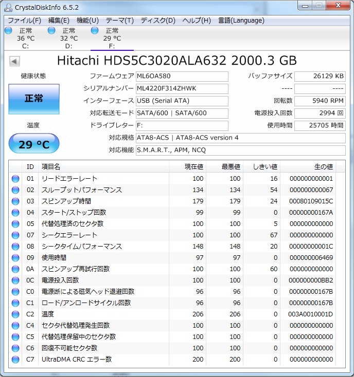Click the 項目名 column header

point(103,166)
